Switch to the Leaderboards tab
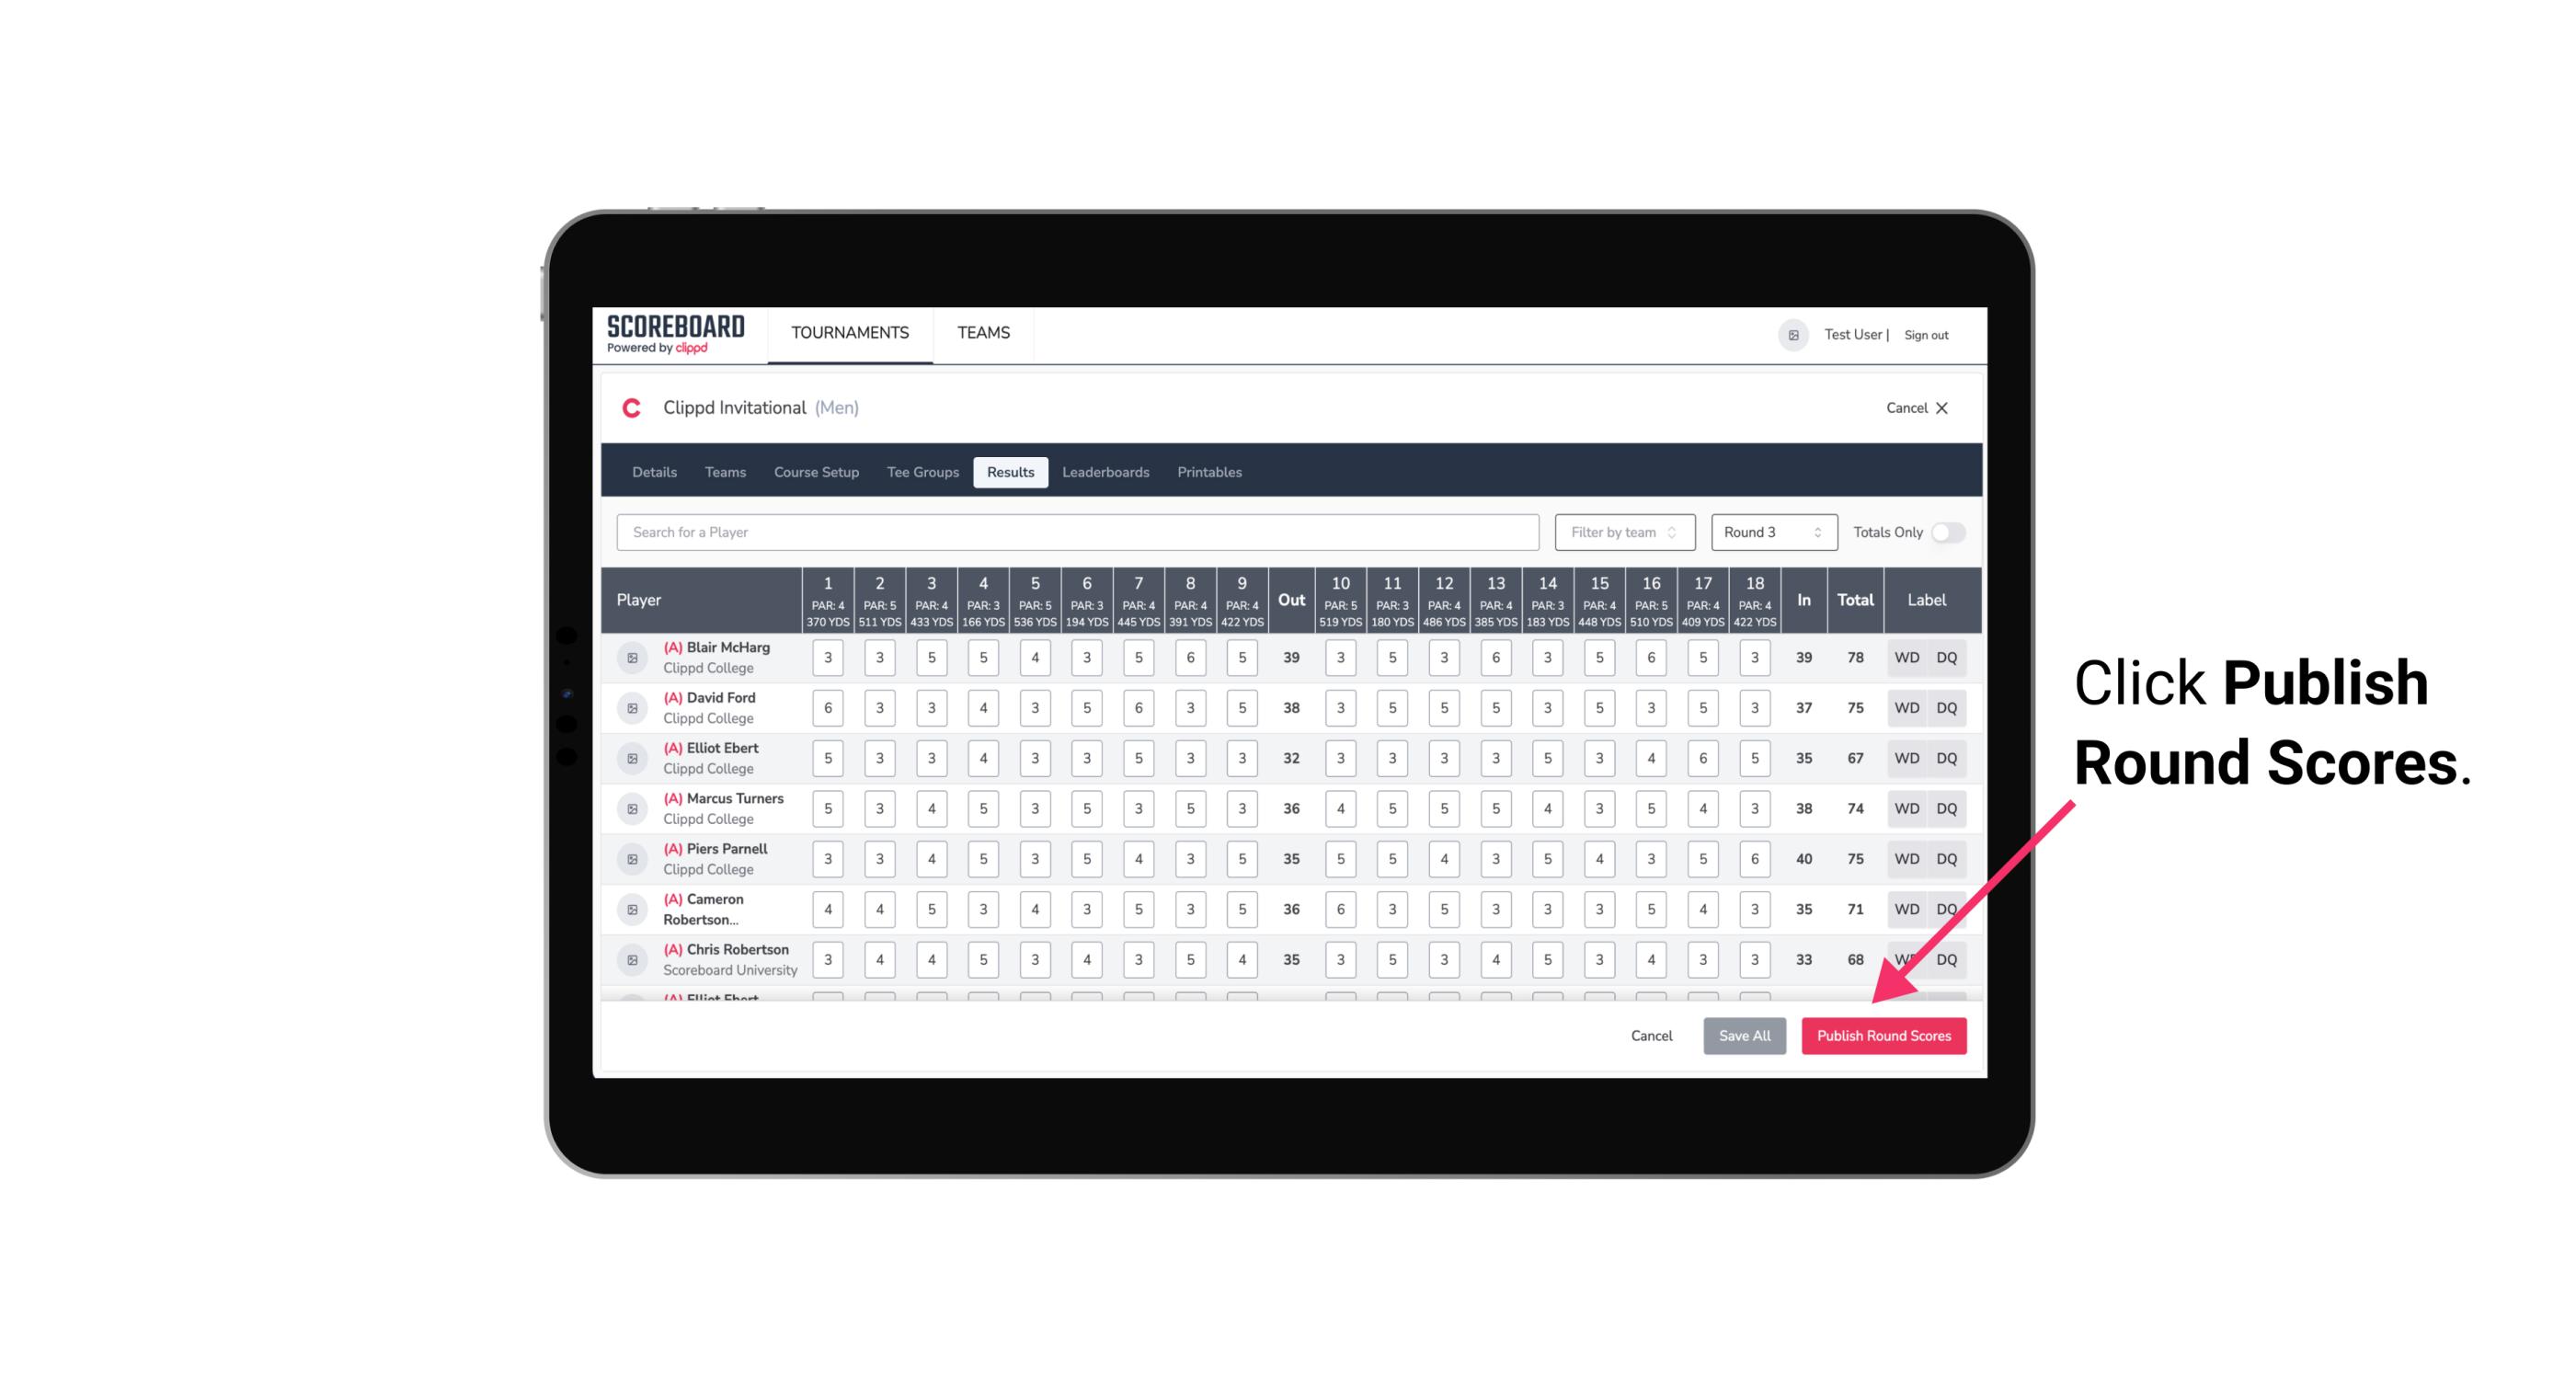Screen dimensions: 2576x1386 coord(1105,471)
